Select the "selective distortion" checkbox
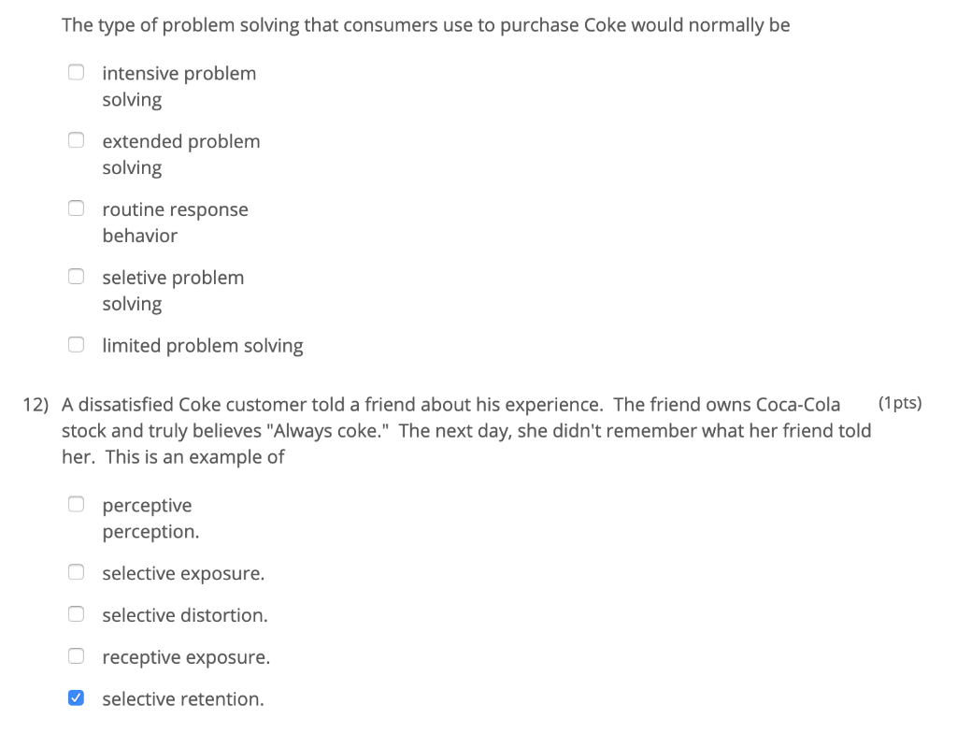The width and height of the screenshot is (957, 733). (76, 612)
